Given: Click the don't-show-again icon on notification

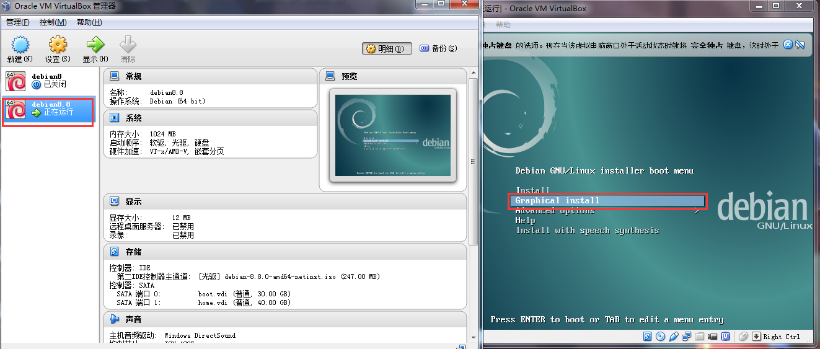Looking at the screenshot, I should pos(800,45).
